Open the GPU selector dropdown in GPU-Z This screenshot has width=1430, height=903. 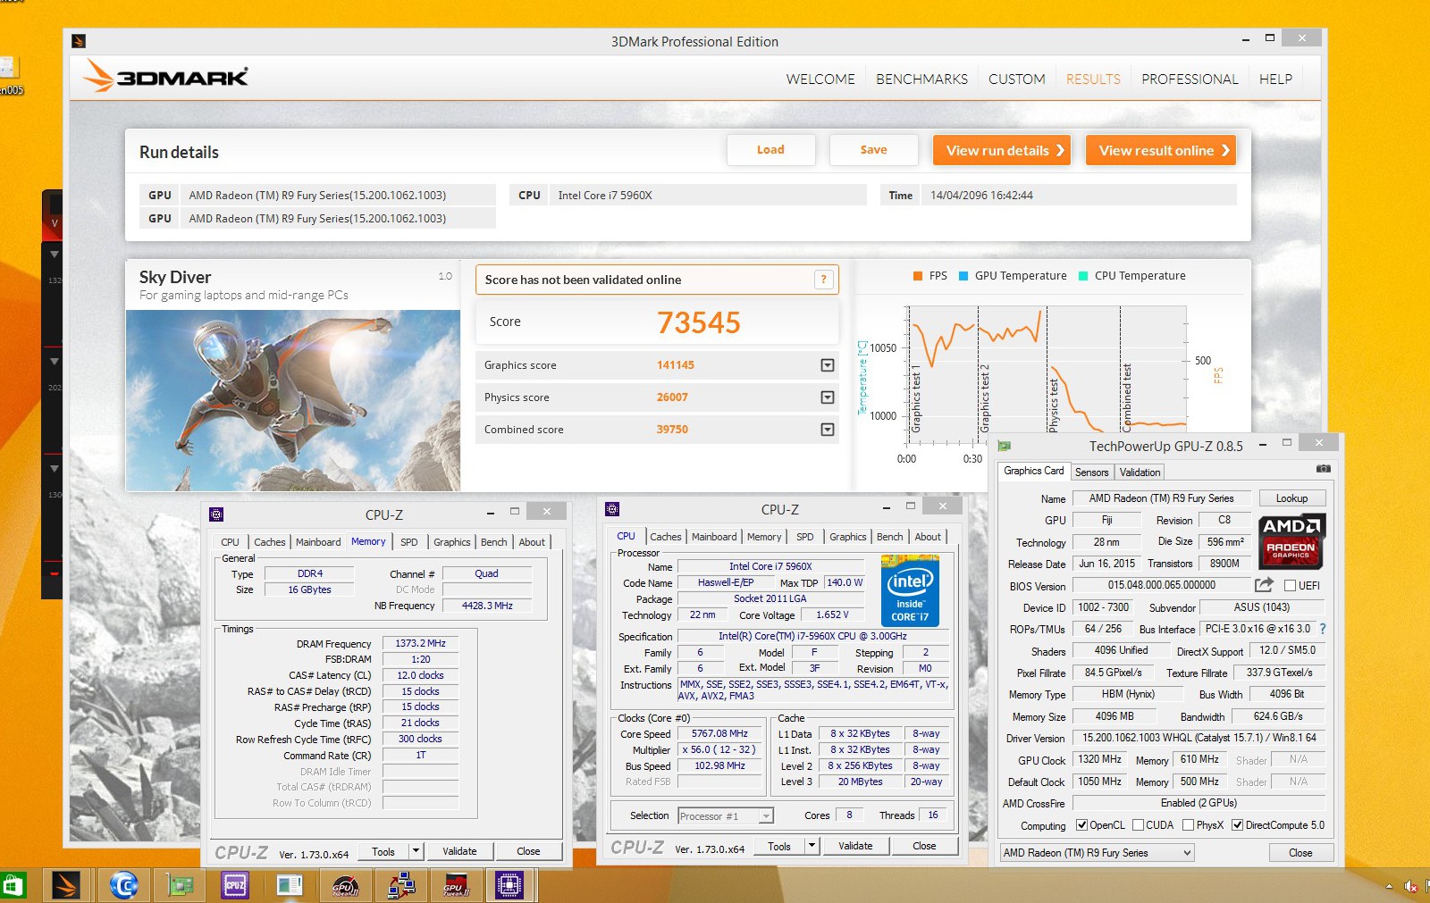click(1098, 853)
